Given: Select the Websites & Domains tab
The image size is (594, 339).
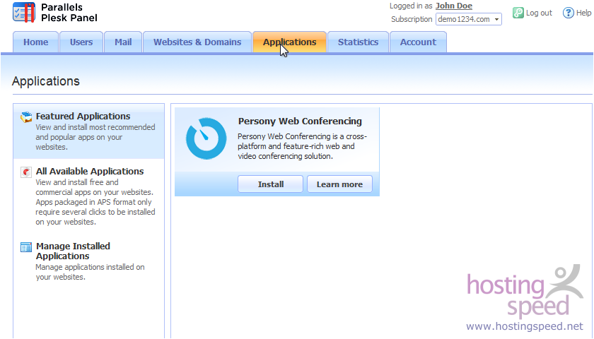Looking at the screenshot, I should pyautogui.click(x=197, y=42).
